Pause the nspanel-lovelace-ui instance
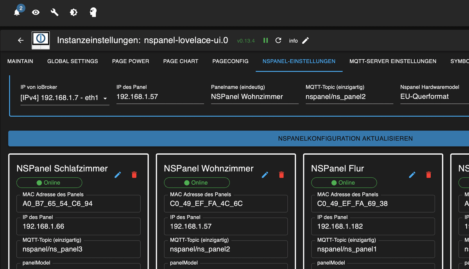 point(266,41)
